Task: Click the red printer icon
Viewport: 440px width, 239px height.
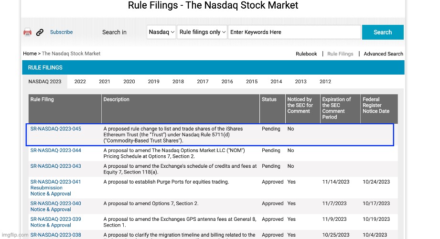Action: 27,33
